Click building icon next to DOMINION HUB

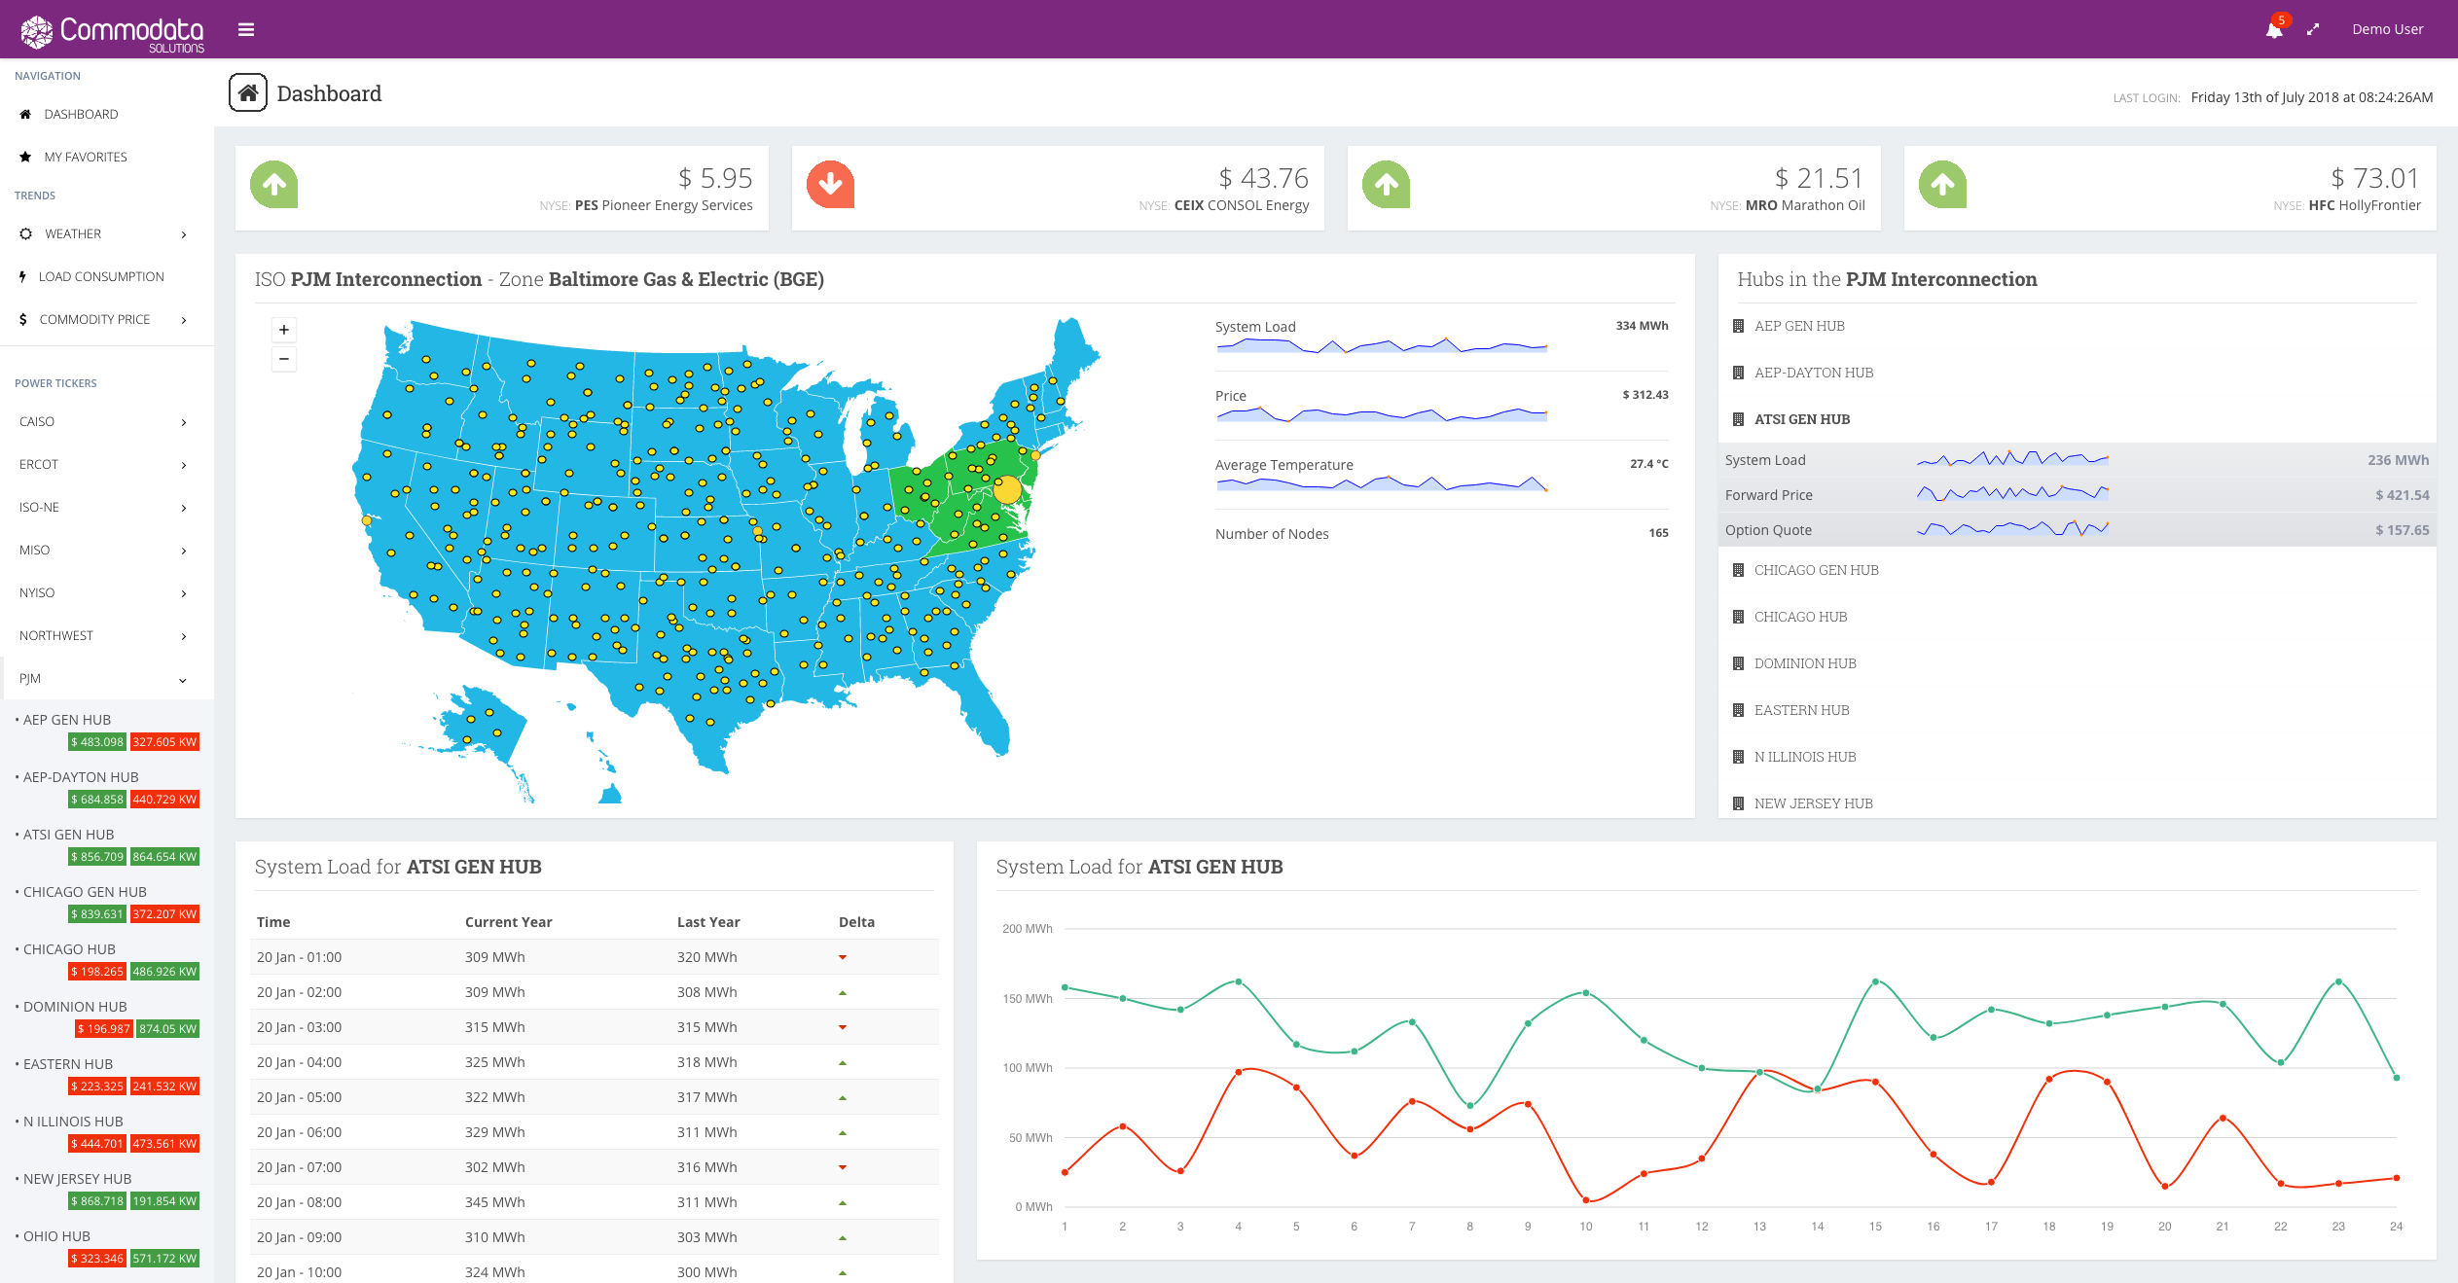pos(1738,663)
